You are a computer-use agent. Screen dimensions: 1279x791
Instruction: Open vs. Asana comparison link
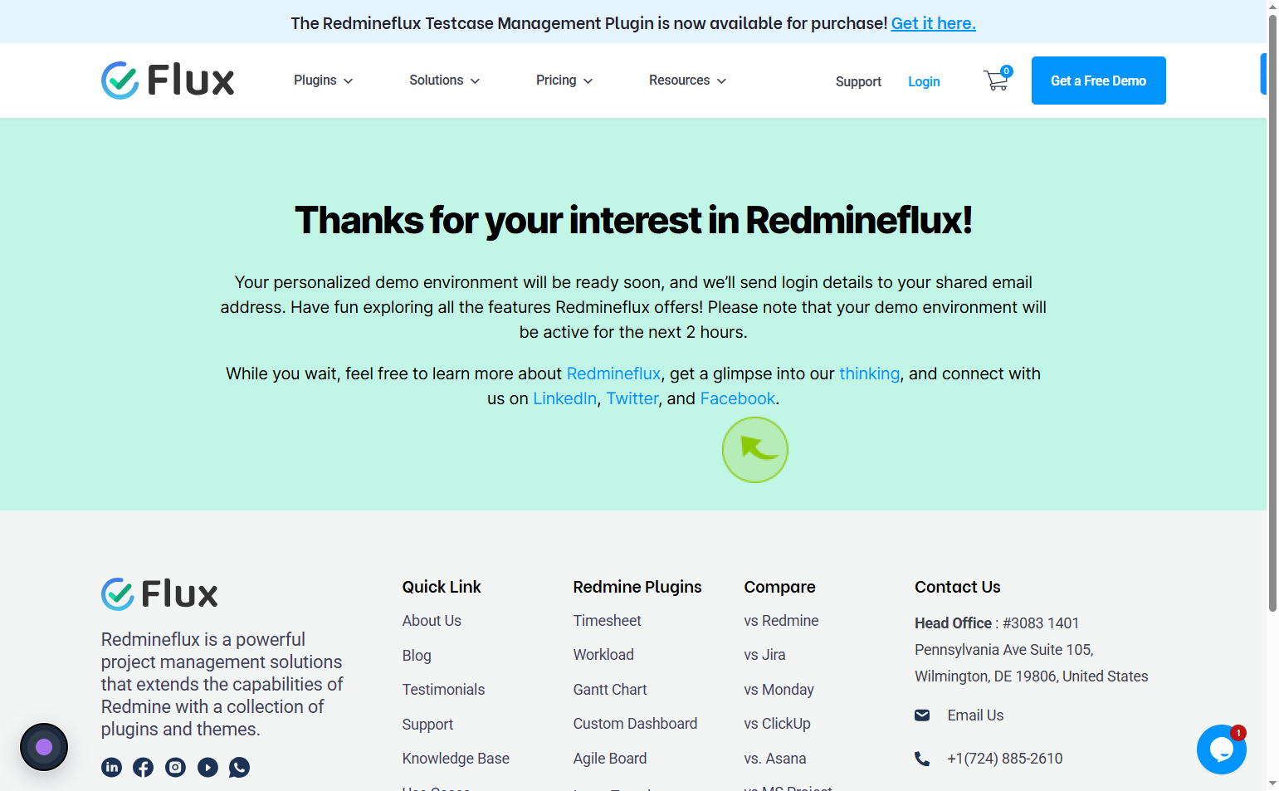coord(775,759)
